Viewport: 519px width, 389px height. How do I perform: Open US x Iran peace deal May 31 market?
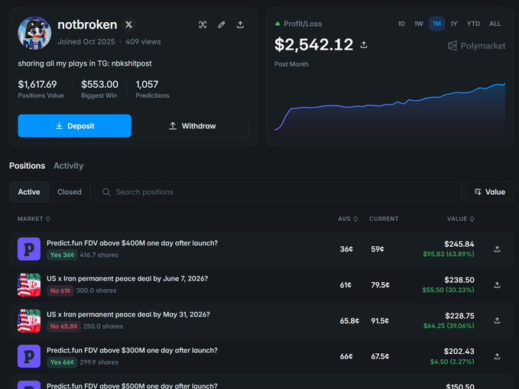[128, 315]
